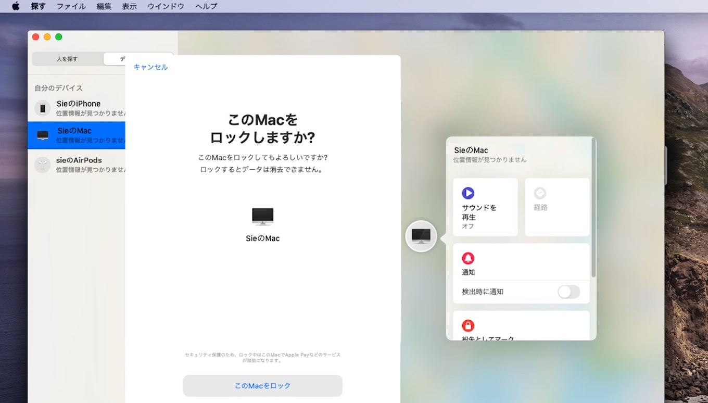
Task: Click the 自分のデバイス section header
Action: pyautogui.click(x=58, y=88)
